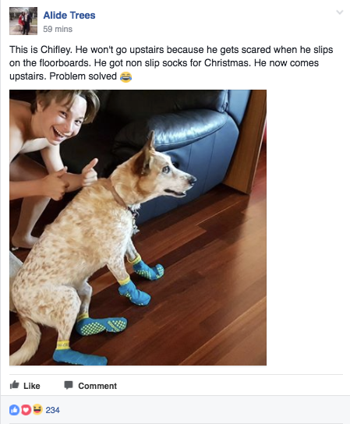Click the Like button label
Viewport: 350px width, 424px height.
[32, 386]
